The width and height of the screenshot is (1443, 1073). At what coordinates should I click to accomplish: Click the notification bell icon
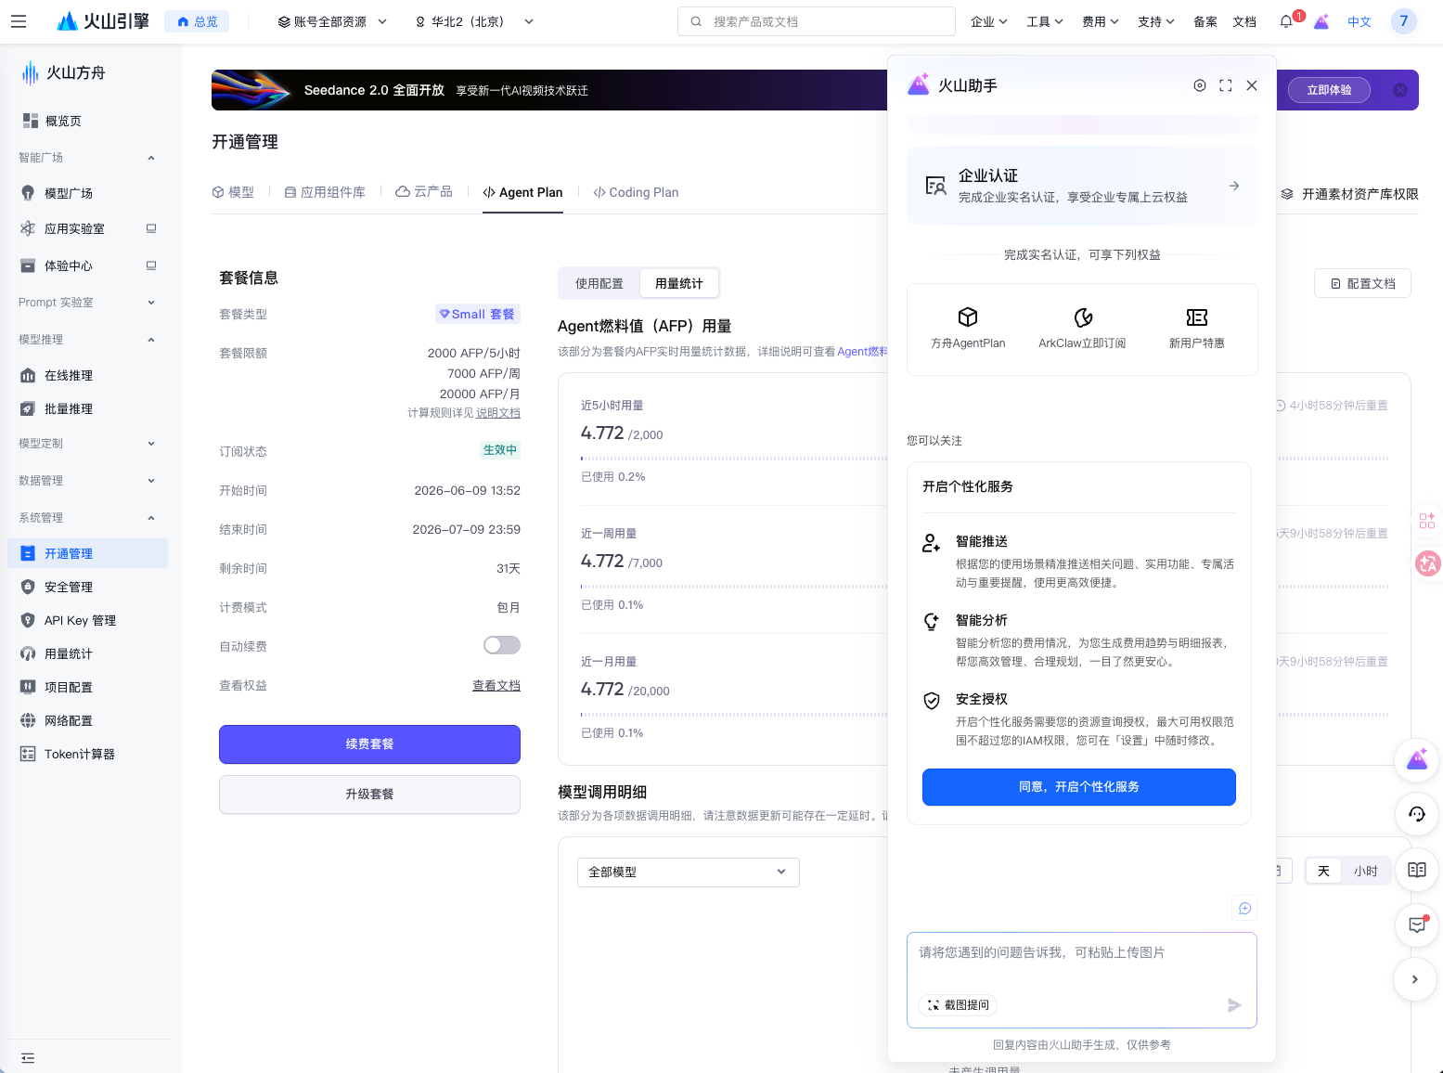click(x=1286, y=21)
